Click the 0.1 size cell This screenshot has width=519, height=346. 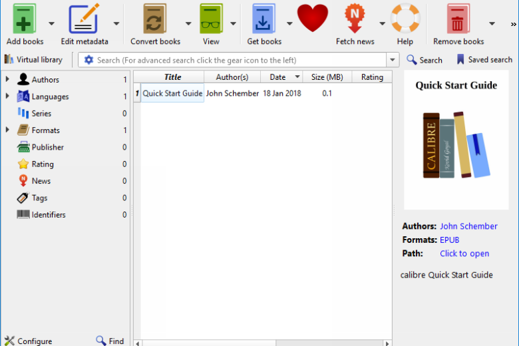(x=327, y=93)
